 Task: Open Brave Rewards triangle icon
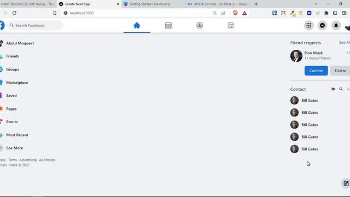click(244, 13)
